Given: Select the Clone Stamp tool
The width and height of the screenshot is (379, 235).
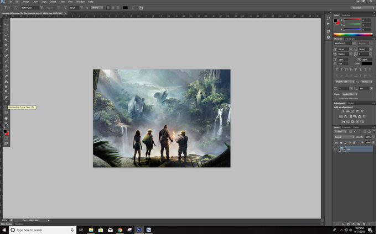Looking at the screenshot, I should click(6, 66).
